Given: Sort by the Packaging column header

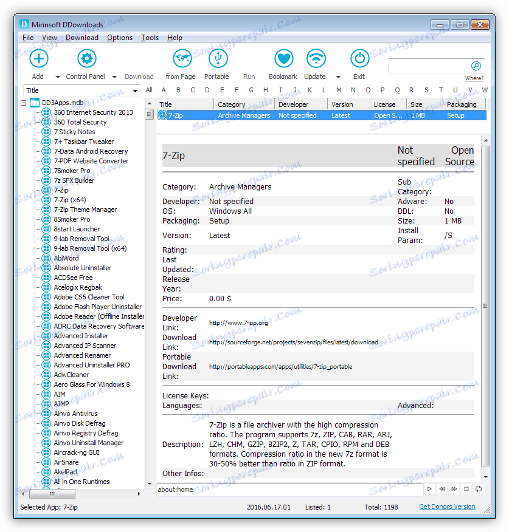Looking at the screenshot, I should [x=465, y=104].
